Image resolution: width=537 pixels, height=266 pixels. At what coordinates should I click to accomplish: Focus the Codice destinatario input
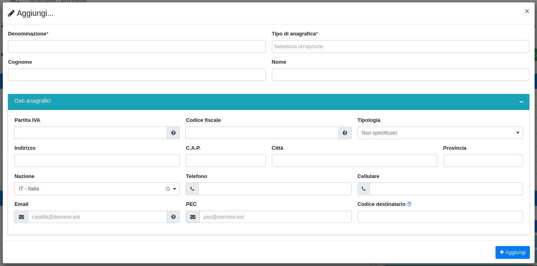(440, 217)
